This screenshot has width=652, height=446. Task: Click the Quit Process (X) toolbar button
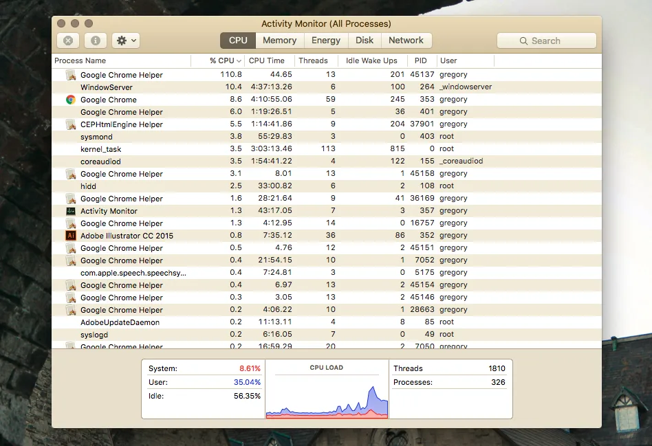point(68,41)
